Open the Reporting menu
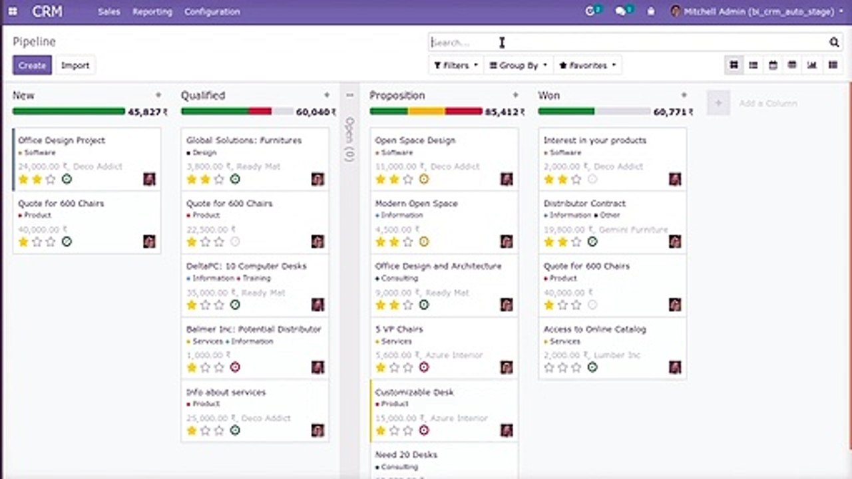The image size is (852, 479). (152, 11)
